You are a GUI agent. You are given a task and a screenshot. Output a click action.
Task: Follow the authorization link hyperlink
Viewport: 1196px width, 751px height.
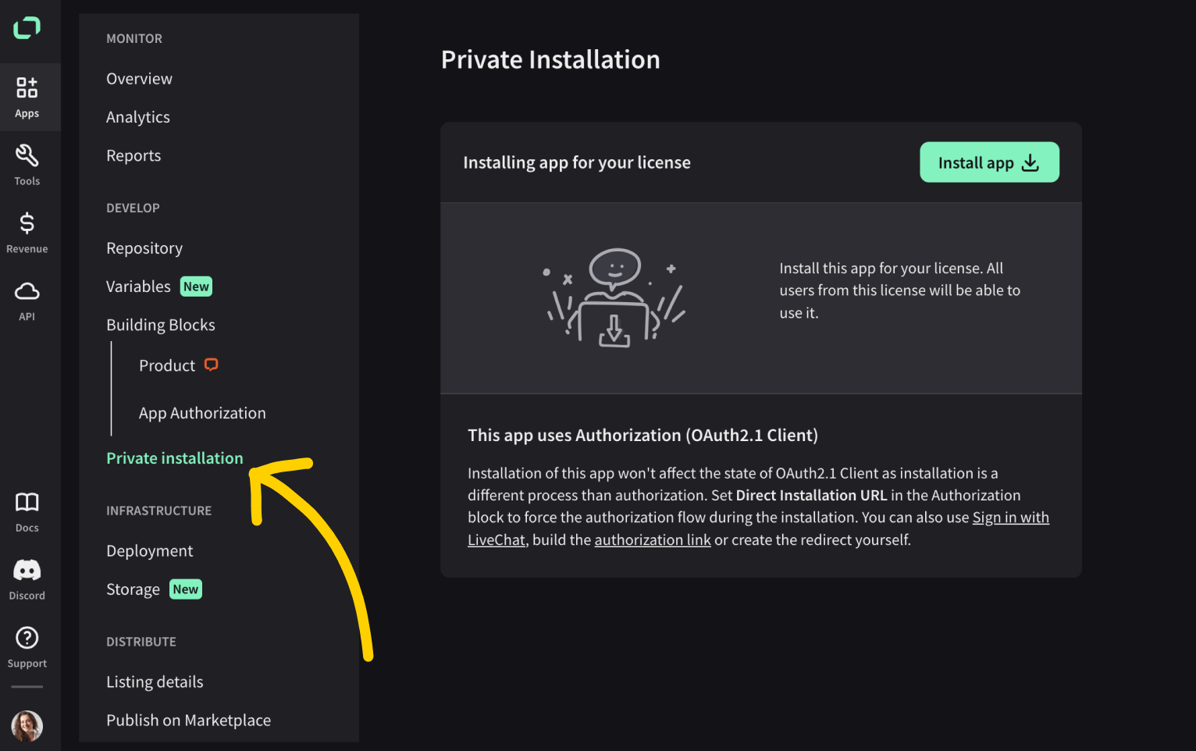tap(653, 539)
